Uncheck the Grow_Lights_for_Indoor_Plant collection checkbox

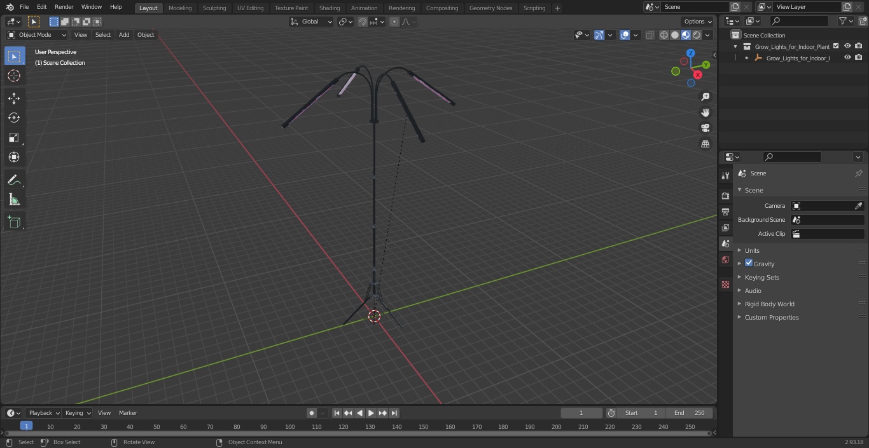[x=836, y=46]
